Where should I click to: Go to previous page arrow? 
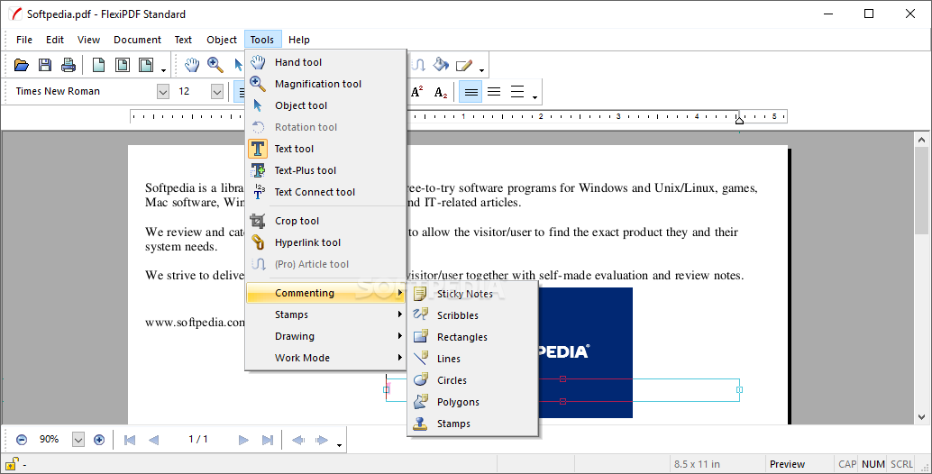(x=153, y=440)
